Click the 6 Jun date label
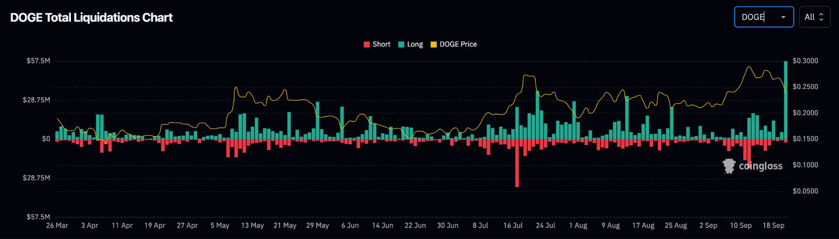The image size is (839, 239). point(350,226)
